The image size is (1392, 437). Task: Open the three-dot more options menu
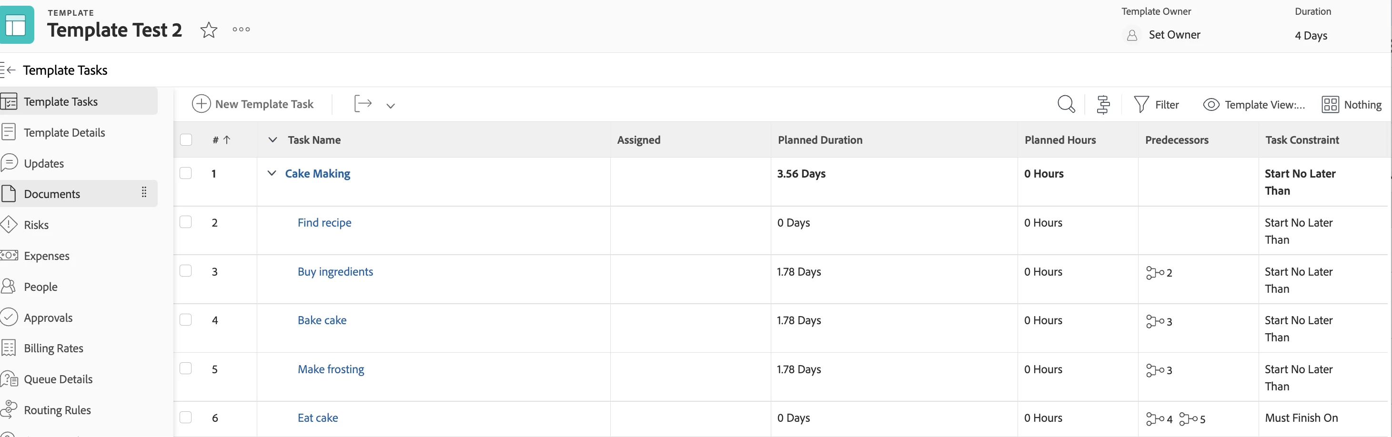(x=241, y=30)
